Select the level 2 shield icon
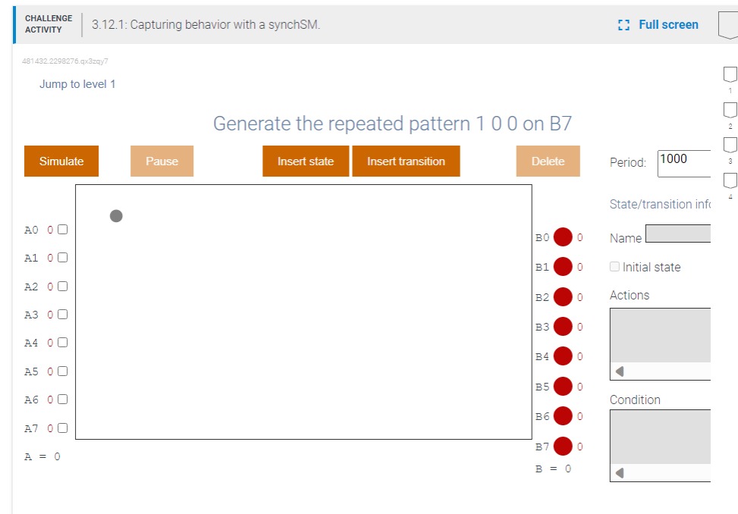 (x=729, y=110)
